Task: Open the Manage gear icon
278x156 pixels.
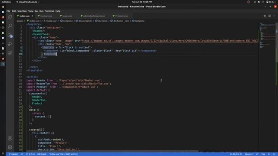Action: point(10,147)
